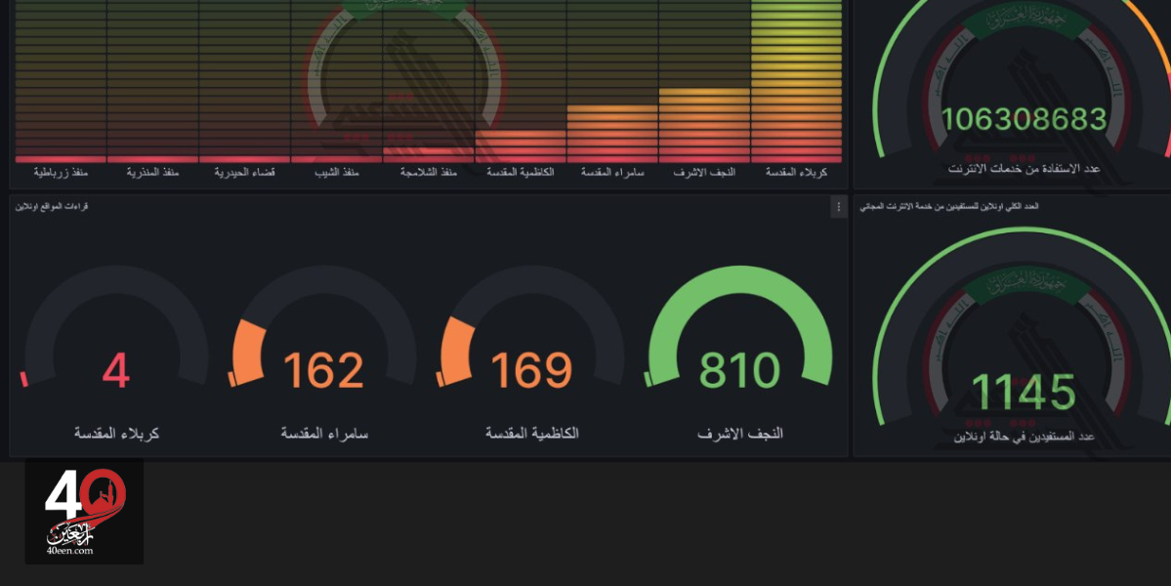Click the 40een.com logo
1171x586 pixels.
84,512
